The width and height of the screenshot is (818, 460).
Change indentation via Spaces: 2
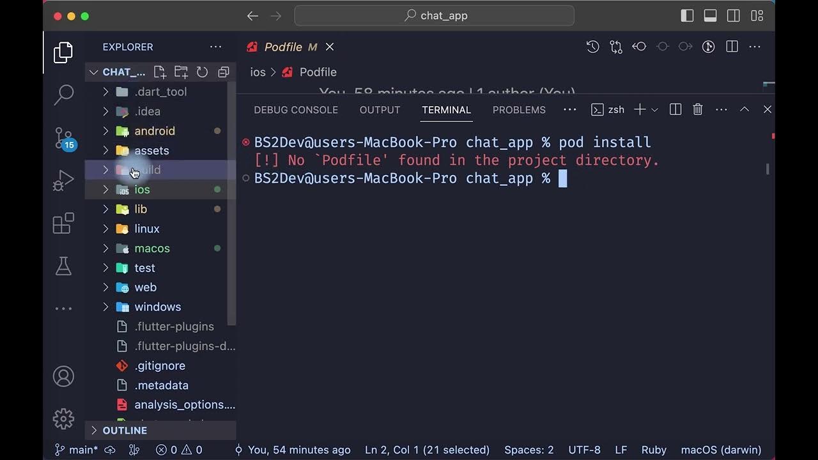click(529, 450)
